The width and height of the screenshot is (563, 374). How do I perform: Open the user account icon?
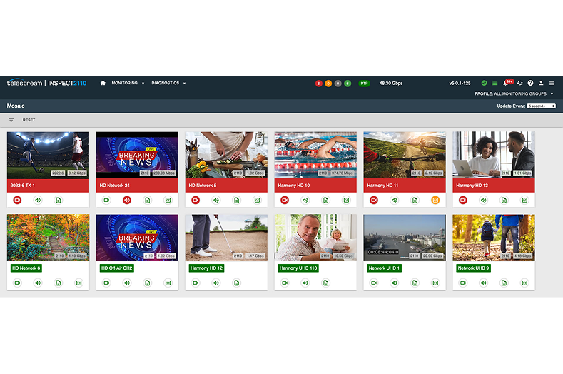(541, 83)
